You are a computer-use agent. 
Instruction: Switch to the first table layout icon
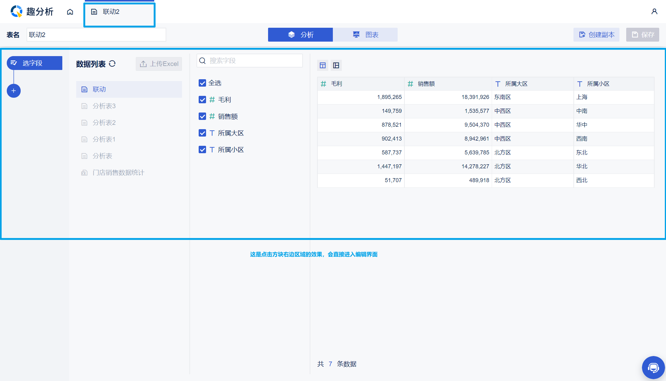(x=323, y=65)
